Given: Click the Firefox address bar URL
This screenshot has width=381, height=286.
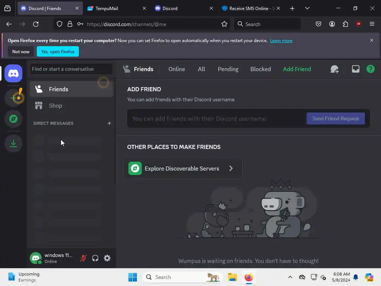Looking at the screenshot, I should point(127,24).
